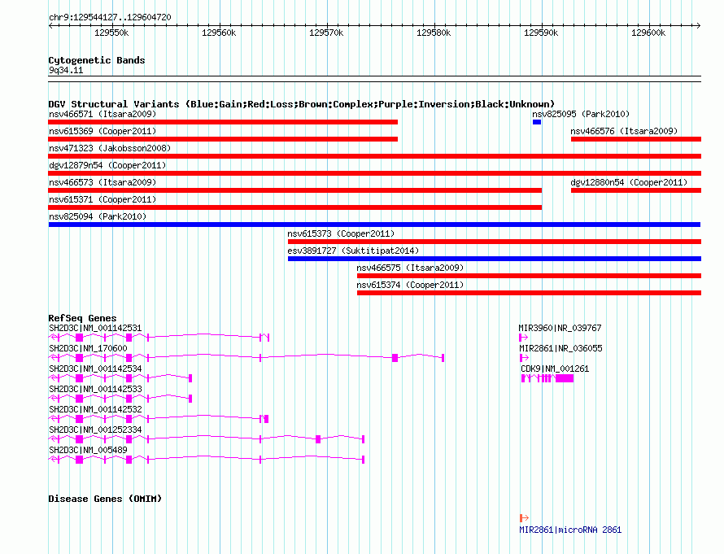The height and width of the screenshot is (554, 724).
Task: Click the SH2D3C|NM_170600 transcript glyph
Action: pos(246,358)
